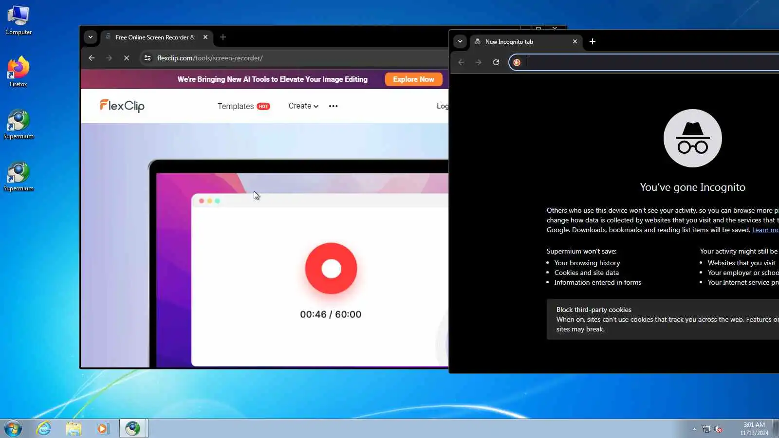Click "Websites that you visit" list item
Screen dimensions: 779x438
(742, 263)
